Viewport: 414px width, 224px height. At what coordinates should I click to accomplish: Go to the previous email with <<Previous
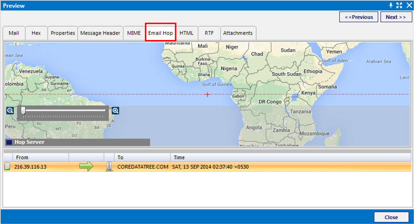[x=359, y=17]
